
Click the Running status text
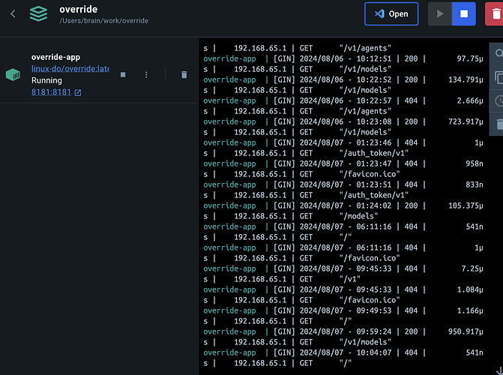tap(46, 80)
